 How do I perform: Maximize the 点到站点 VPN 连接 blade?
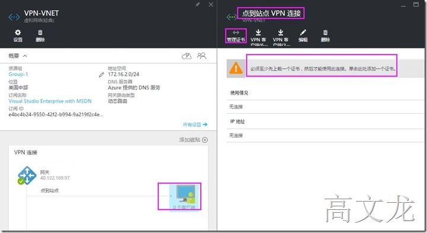click(x=416, y=5)
